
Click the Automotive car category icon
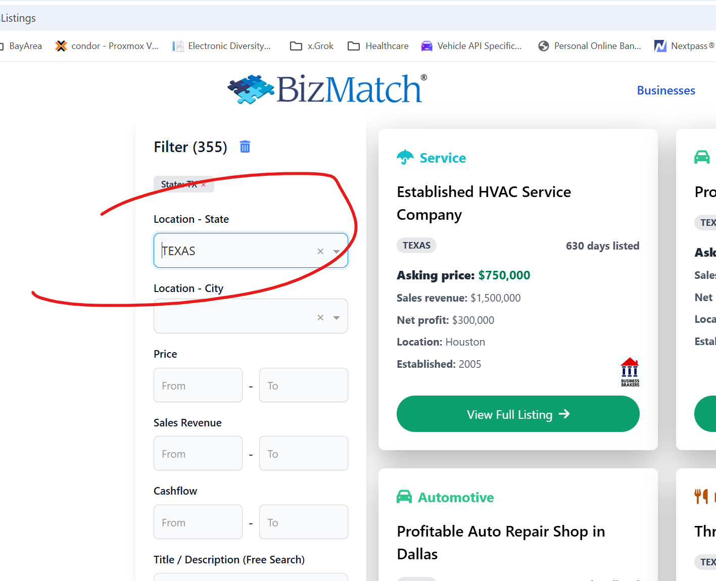404,497
